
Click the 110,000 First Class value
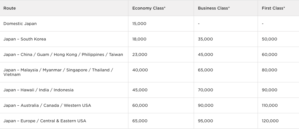click(x=269, y=105)
